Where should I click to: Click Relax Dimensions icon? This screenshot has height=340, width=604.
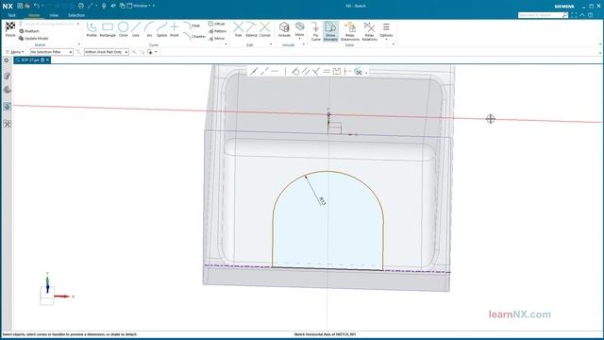coord(350,27)
